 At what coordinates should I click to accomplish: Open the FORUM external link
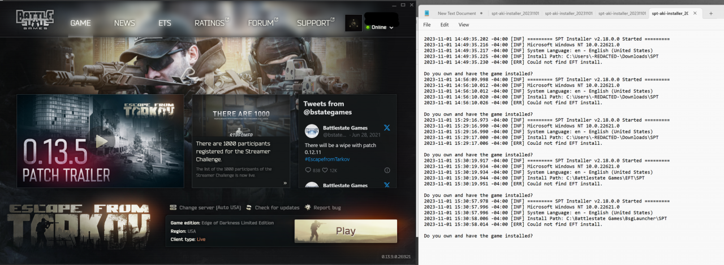[263, 23]
